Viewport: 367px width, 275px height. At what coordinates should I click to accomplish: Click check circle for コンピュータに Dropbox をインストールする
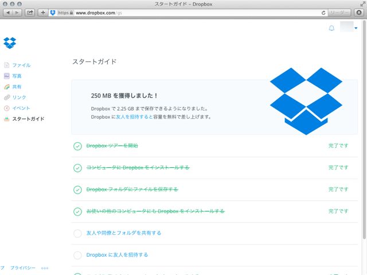(x=77, y=168)
